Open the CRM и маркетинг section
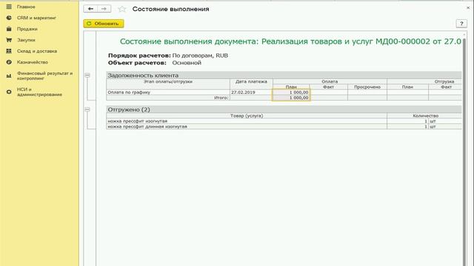 pyautogui.click(x=36, y=18)
